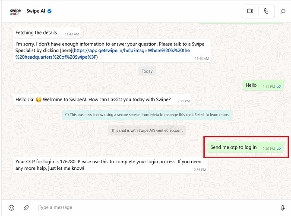Select the 'Fetching the details' message
This screenshot has height=216, width=291.
coord(47,33)
